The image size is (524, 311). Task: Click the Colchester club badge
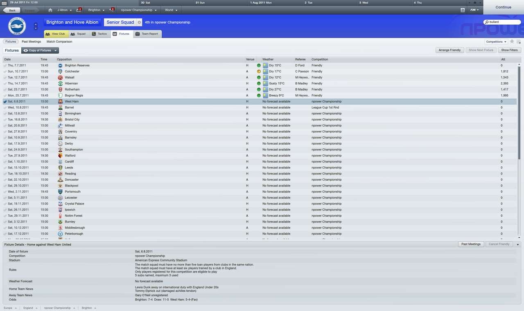(x=60, y=71)
